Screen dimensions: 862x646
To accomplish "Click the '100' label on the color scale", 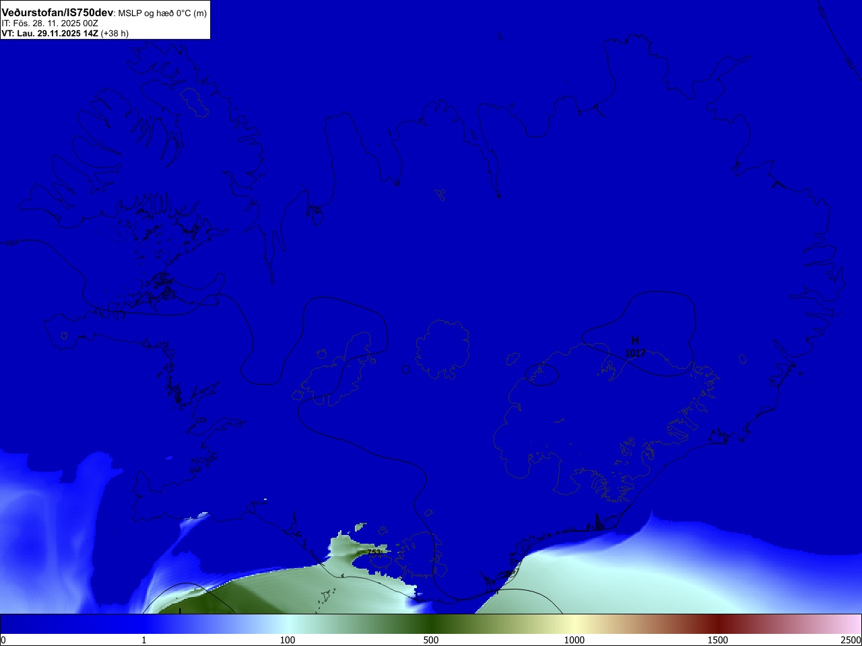I will [x=288, y=640].
